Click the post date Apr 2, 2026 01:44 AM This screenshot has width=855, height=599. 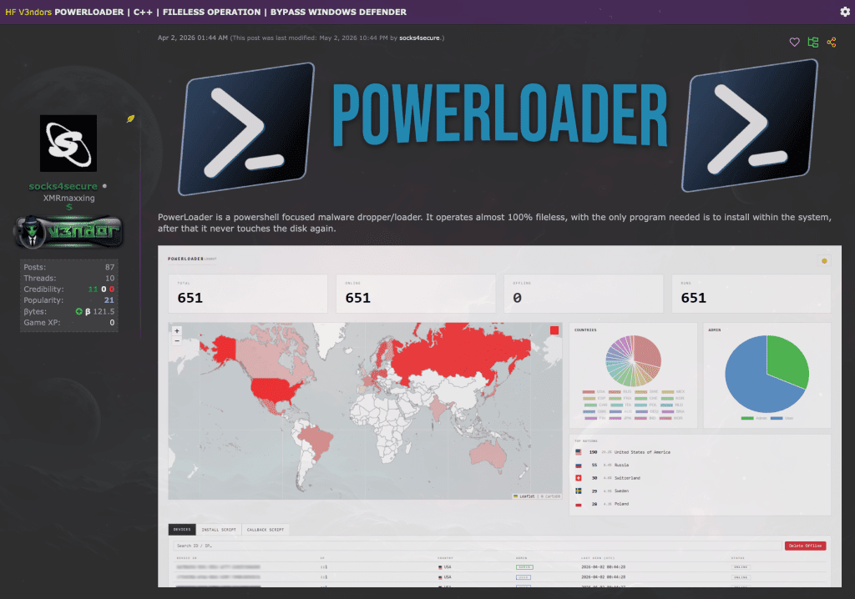click(x=193, y=38)
